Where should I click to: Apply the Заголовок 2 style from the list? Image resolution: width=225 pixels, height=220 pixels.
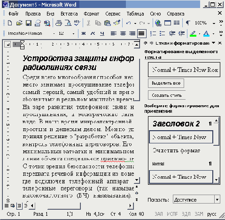pos(176,124)
